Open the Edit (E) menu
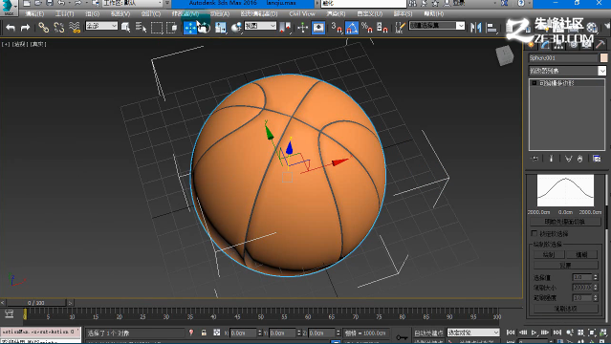This screenshot has height=344, width=611. (x=34, y=14)
